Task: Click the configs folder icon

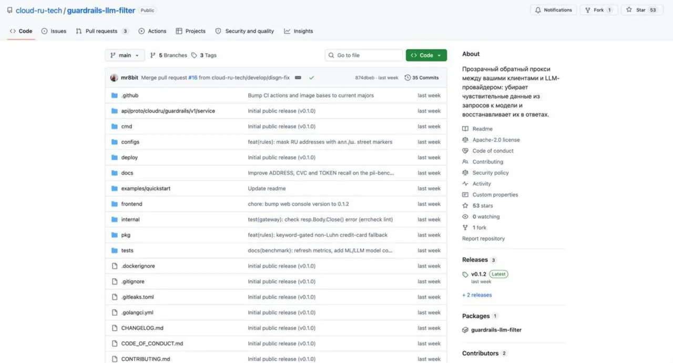Action: click(115, 142)
